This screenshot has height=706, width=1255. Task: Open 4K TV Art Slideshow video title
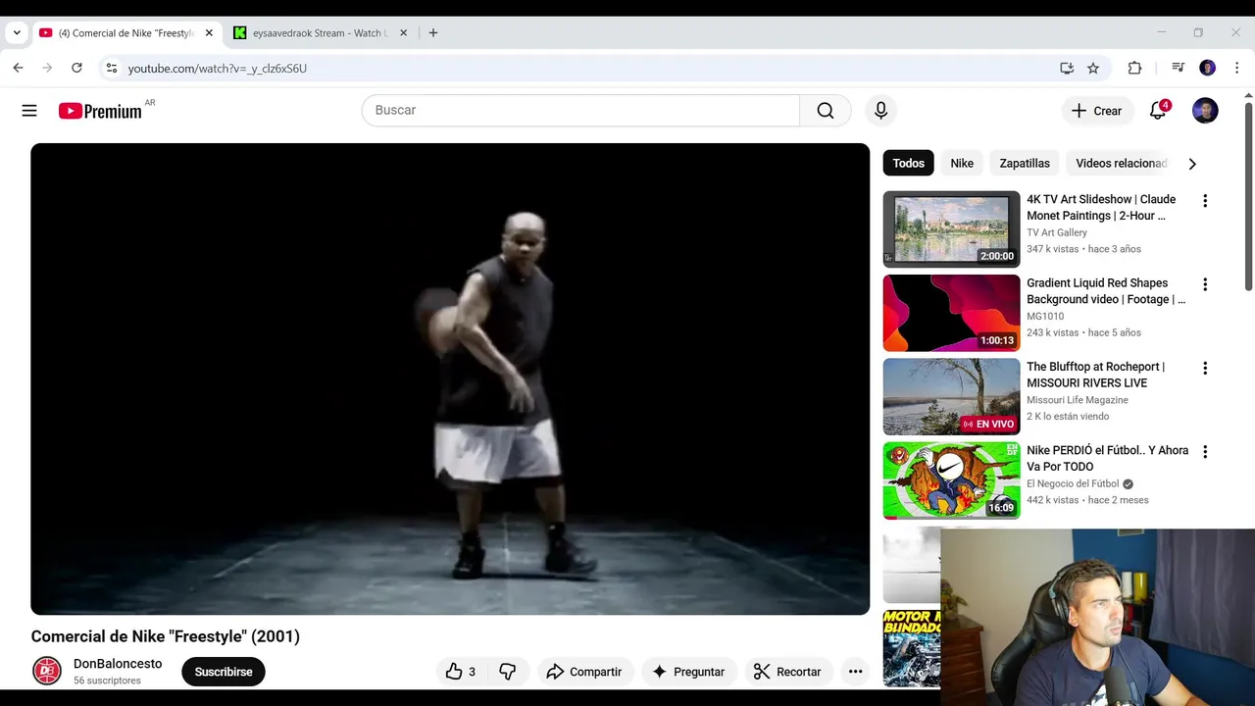(1101, 207)
